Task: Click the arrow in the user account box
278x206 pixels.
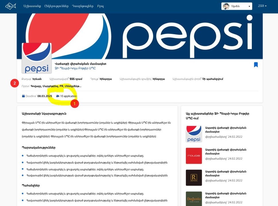Action: [249, 6]
